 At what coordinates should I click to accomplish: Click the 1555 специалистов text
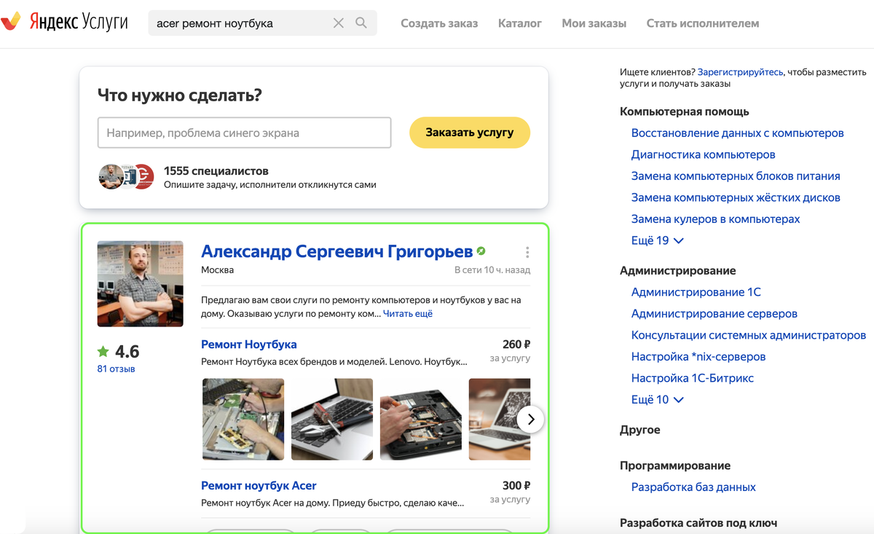click(216, 170)
